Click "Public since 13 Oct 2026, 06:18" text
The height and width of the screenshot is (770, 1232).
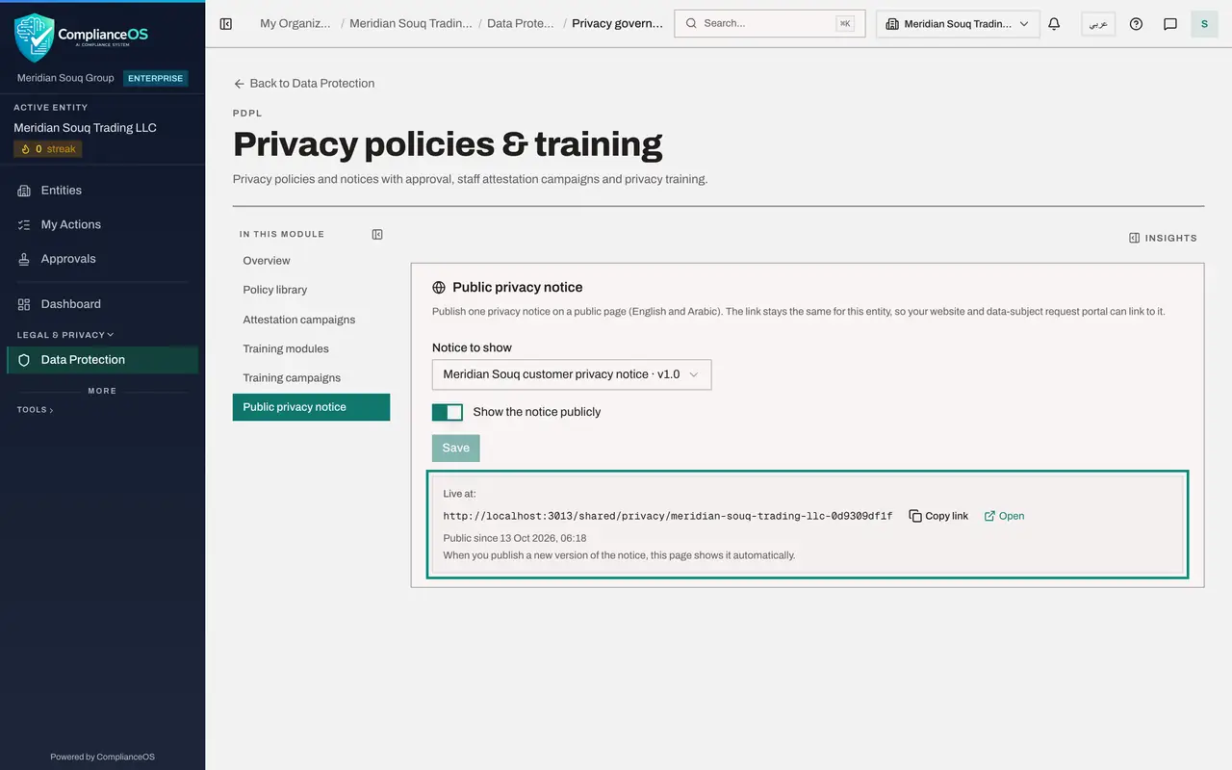(515, 538)
